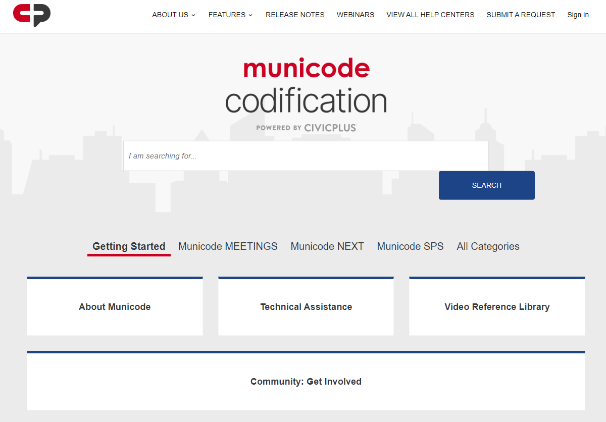The width and height of the screenshot is (606, 422).
Task: Open the Municode Codification banner logo
Action: pos(306,95)
